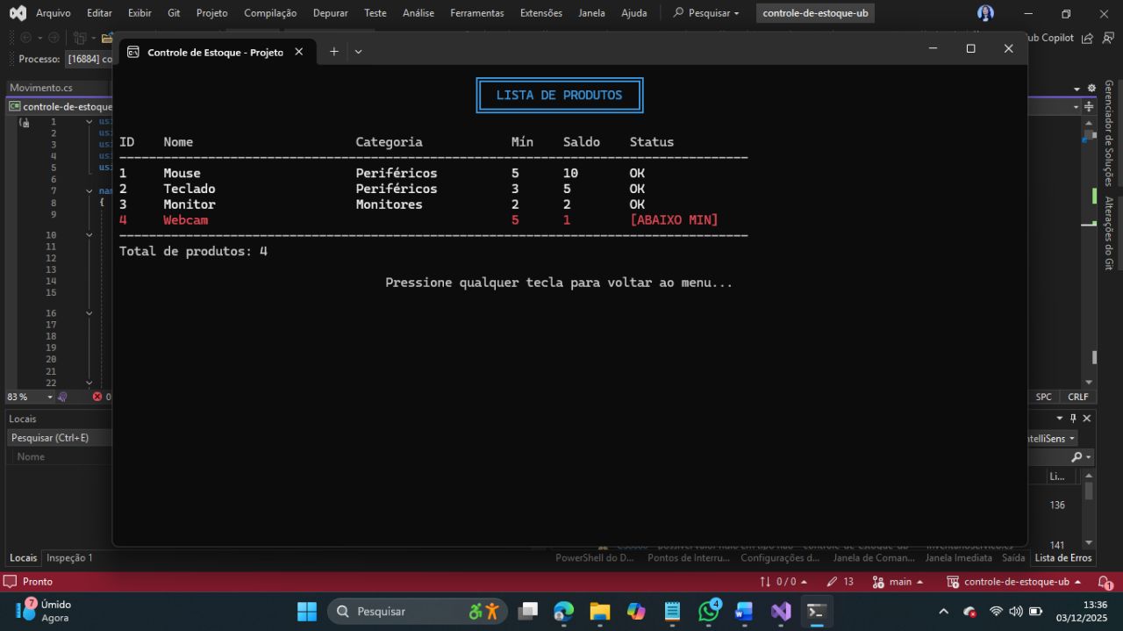
Task: Click the error list scrollbar down arrow
Action: tap(1089, 543)
